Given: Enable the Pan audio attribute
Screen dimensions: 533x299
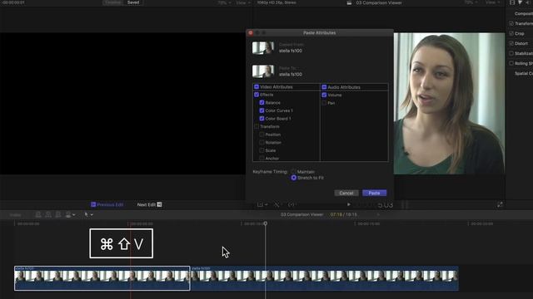Looking at the screenshot, I should [324, 103].
